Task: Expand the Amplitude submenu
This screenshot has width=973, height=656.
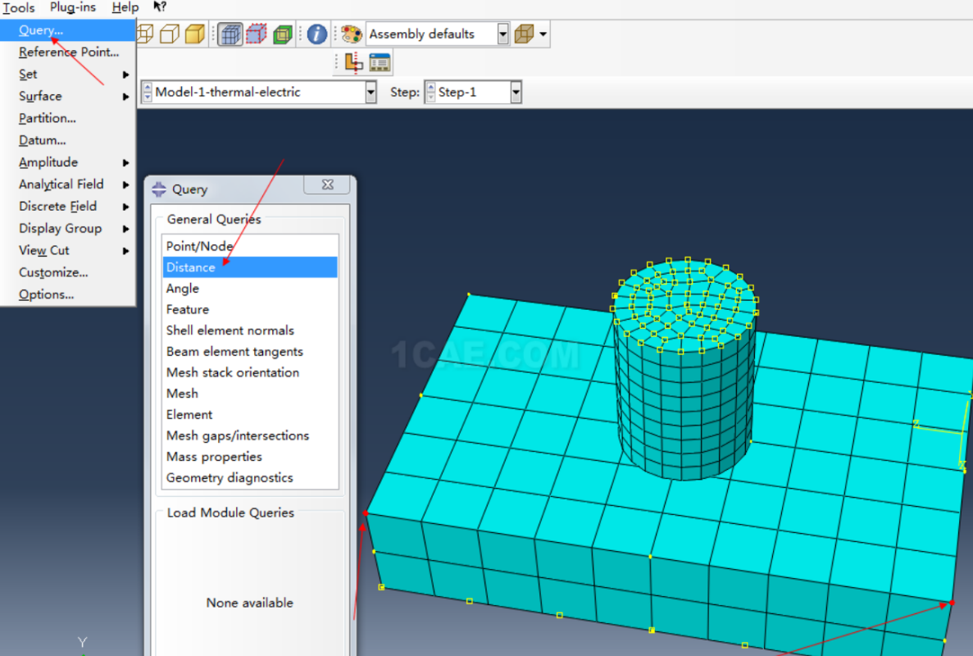Action: tap(68, 162)
